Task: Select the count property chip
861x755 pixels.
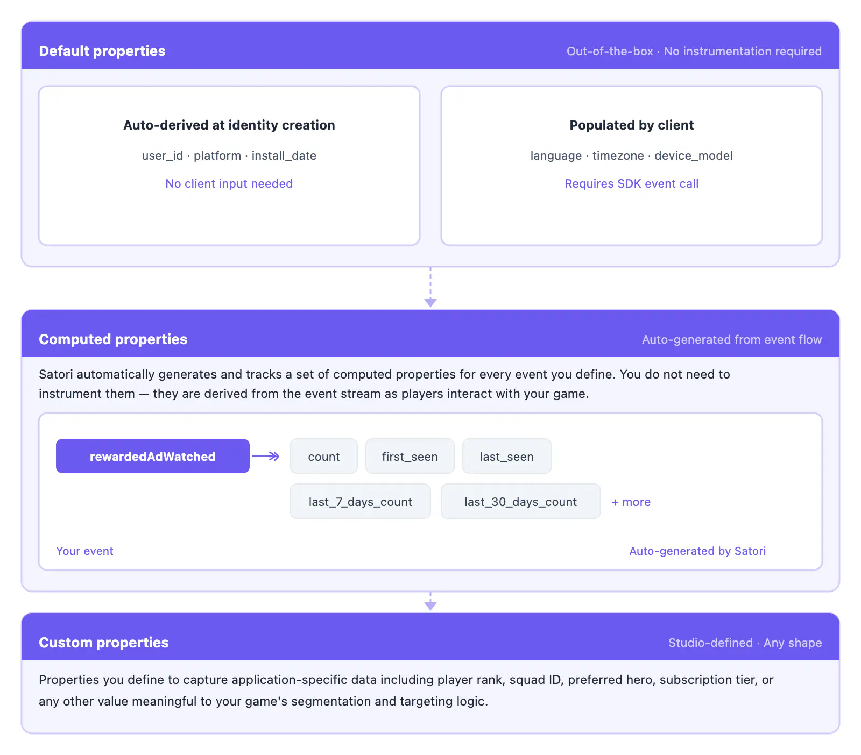Action: [x=323, y=457]
